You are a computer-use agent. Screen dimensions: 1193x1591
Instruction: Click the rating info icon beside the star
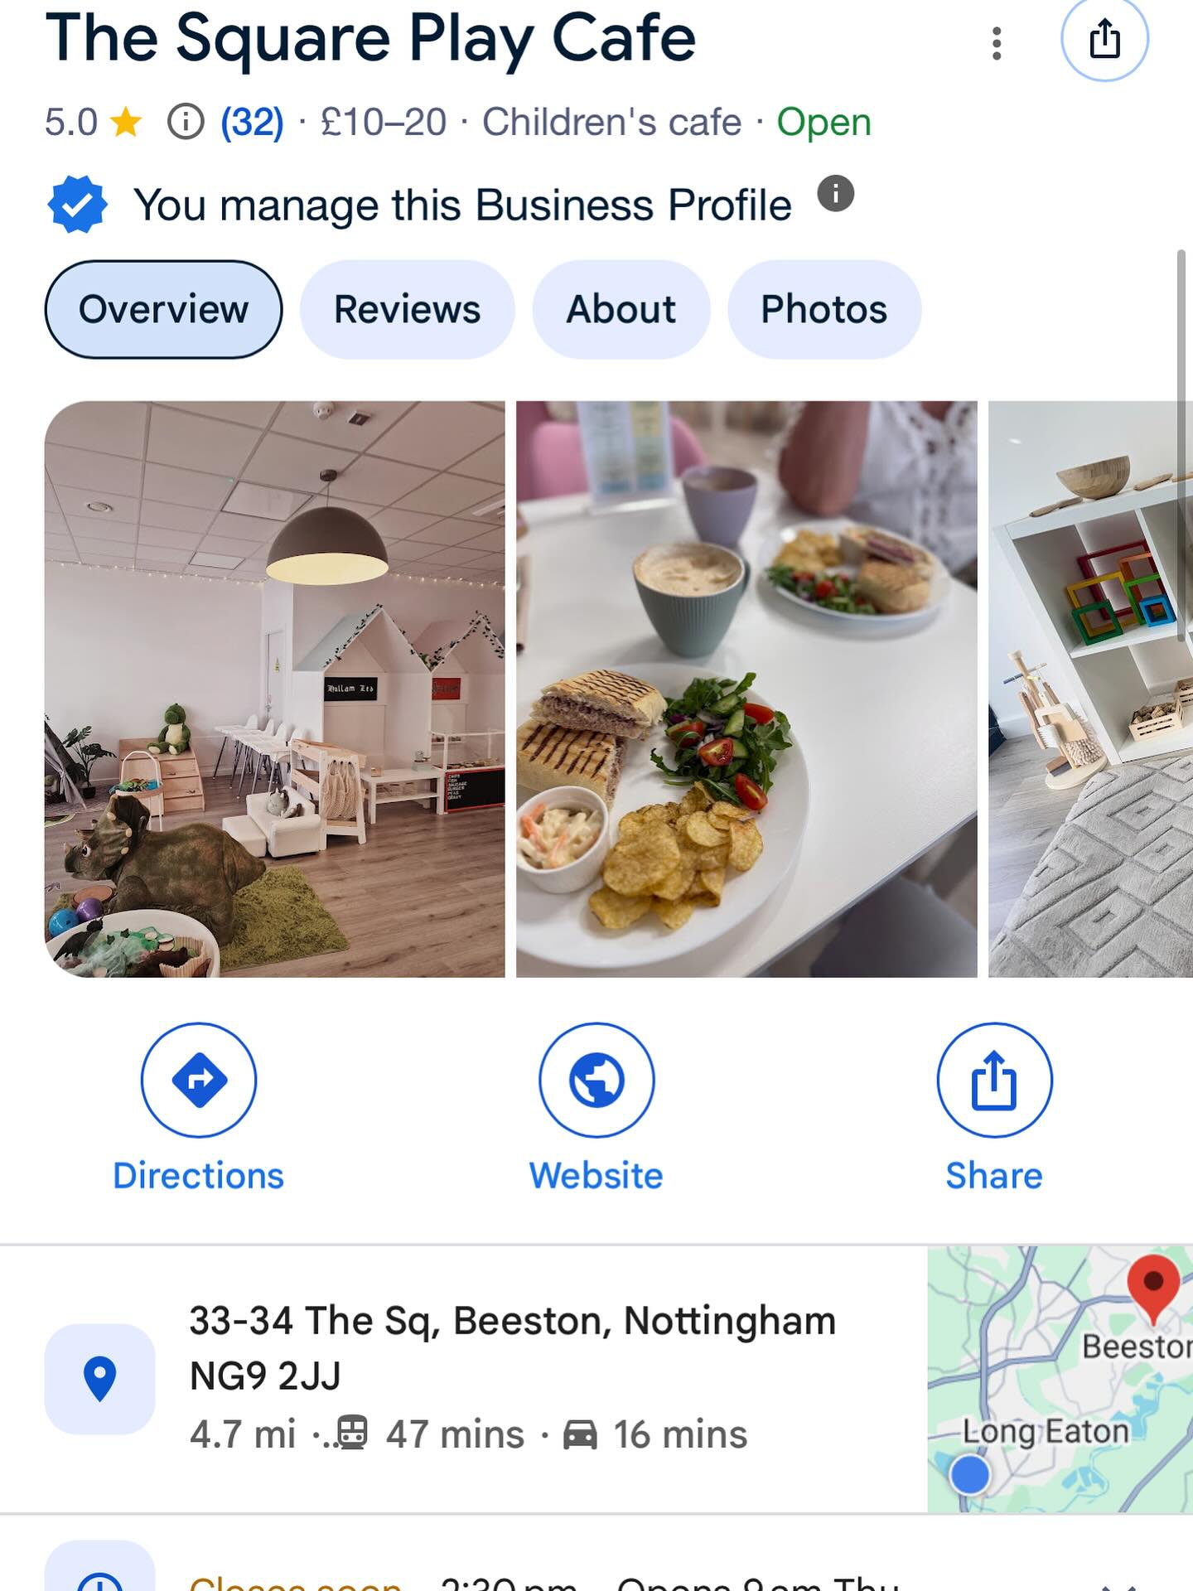pyautogui.click(x=186, y=123)
